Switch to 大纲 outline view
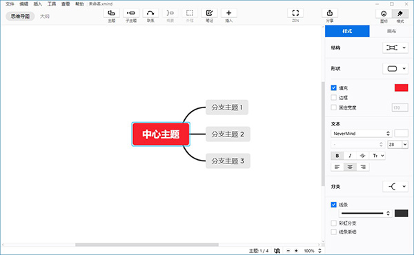The width and height of the screenshot is (414, 255). pos(45,17)
